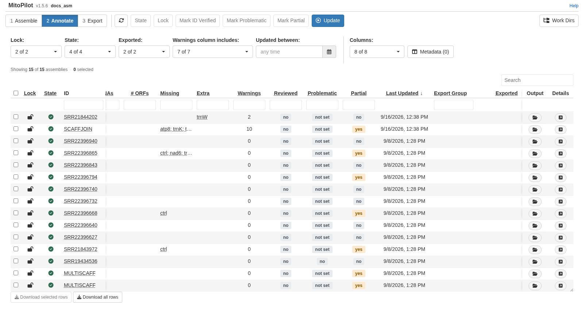Open output folder for SRR22396940
Screen dimensions: 584x311
click(x=535, y=141)
